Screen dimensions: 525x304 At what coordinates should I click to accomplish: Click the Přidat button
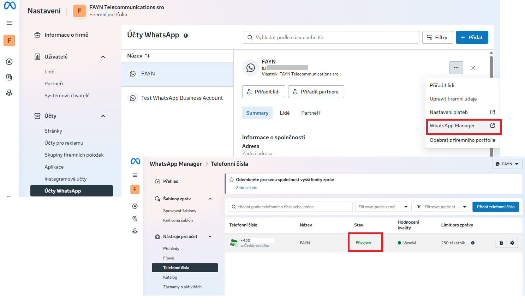tap(472, 37)
